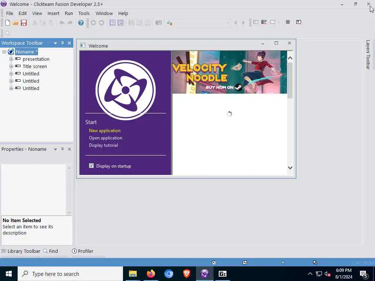
Task: Switch to Library Toolbar tab
Action: click(x=21, y=251)
